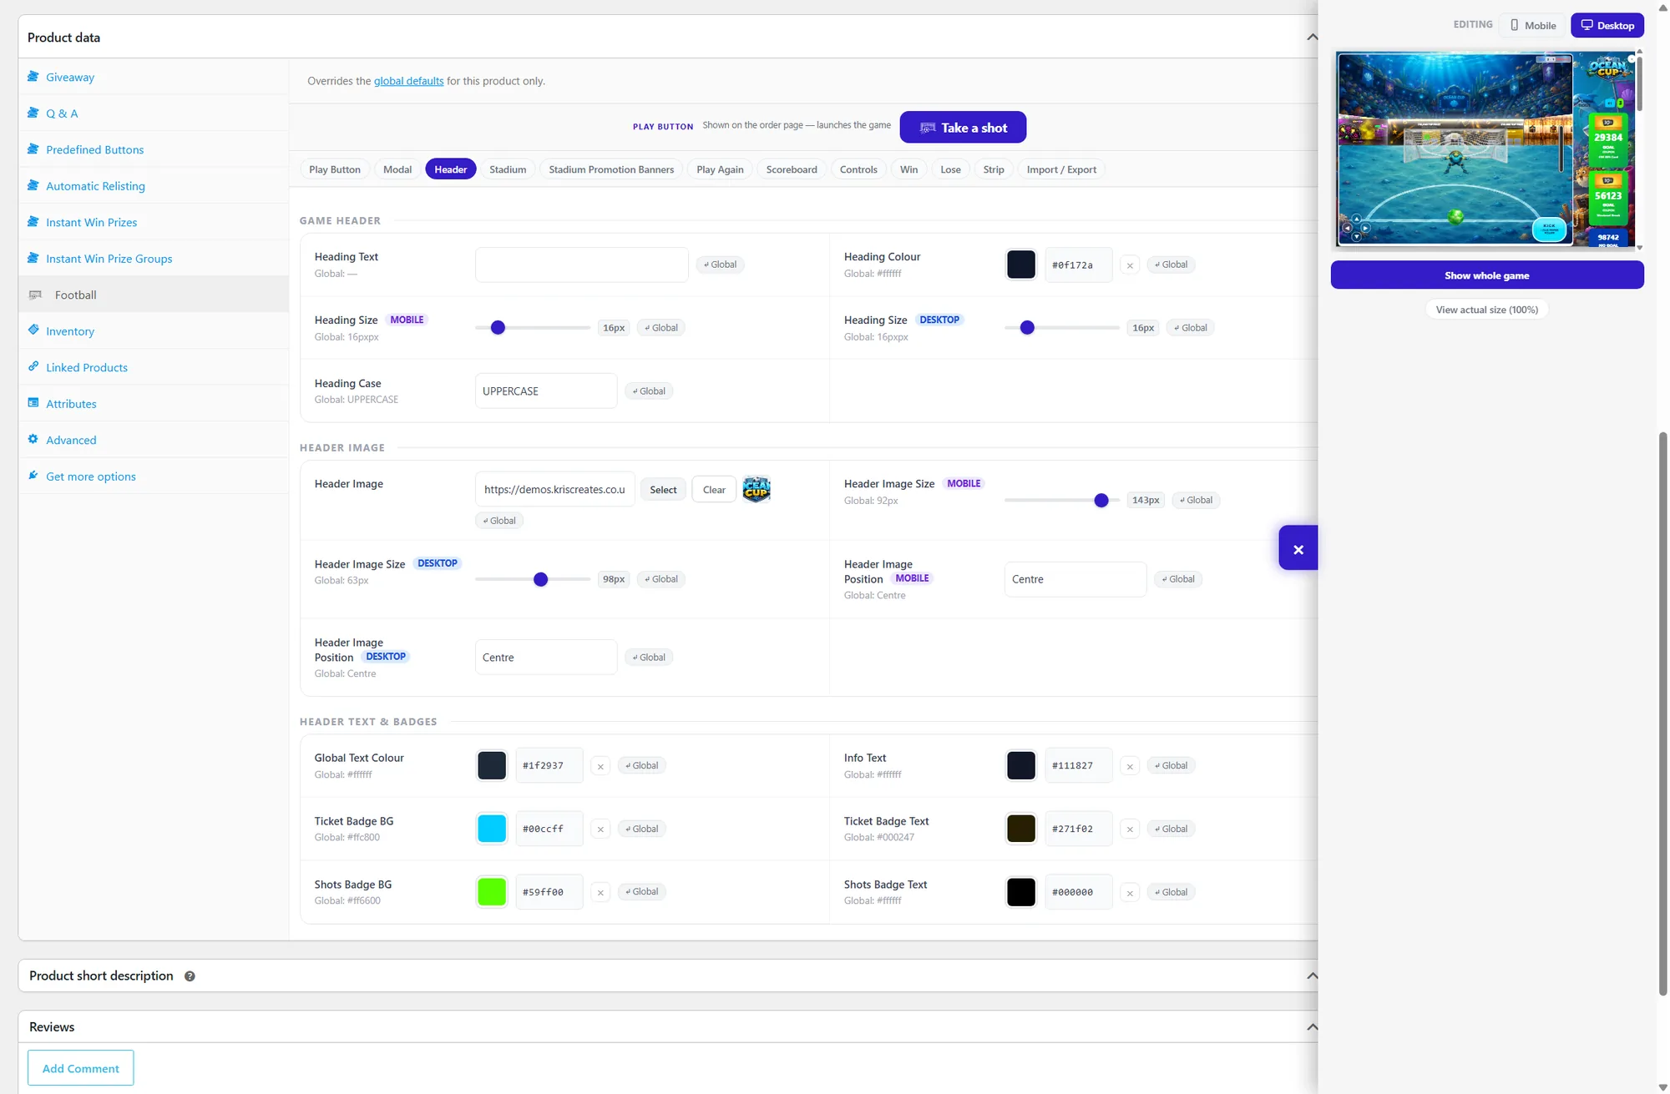Image resolution: width=1670 pixels, height=1094 pixels.
Task: Click the Header Image URL field
Action: tap(554, 490)
